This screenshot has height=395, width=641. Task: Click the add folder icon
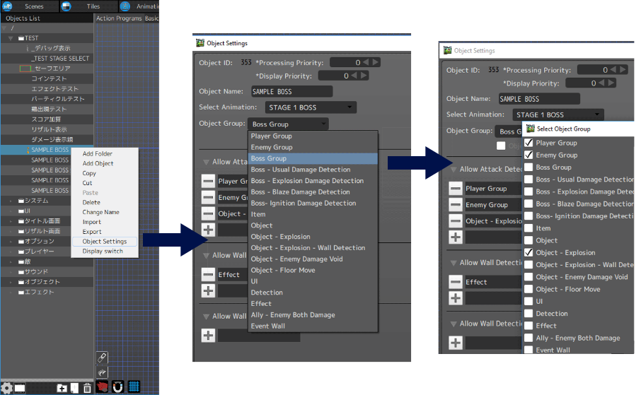[62, 387]
